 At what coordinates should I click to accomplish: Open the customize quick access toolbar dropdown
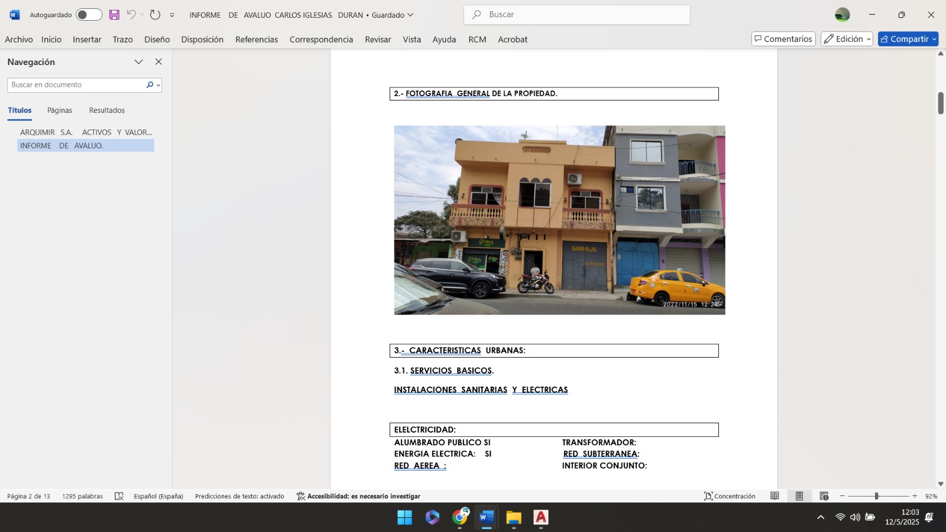[x=172, y=15]
